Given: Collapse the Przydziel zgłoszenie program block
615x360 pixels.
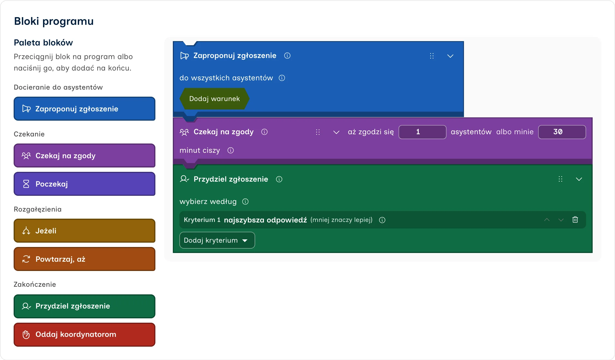Looking at the screenshot, I should 579,179.
